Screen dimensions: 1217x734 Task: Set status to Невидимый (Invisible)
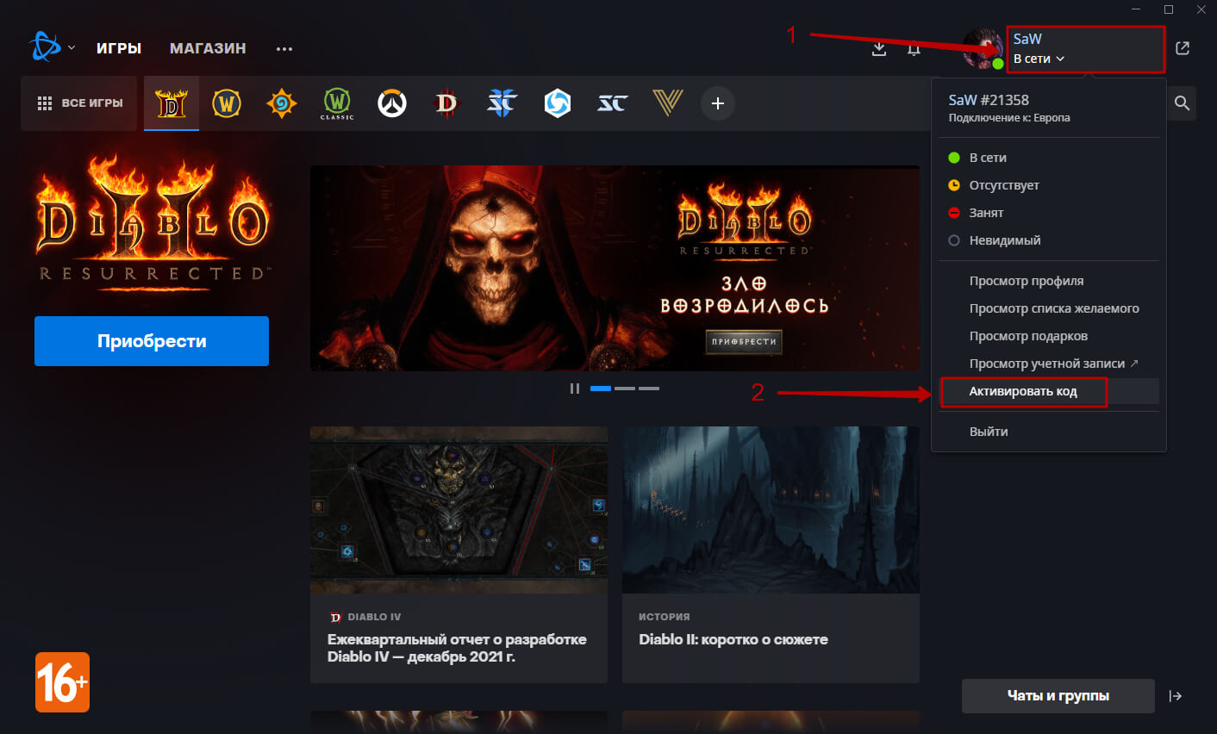click(1004, 240)
